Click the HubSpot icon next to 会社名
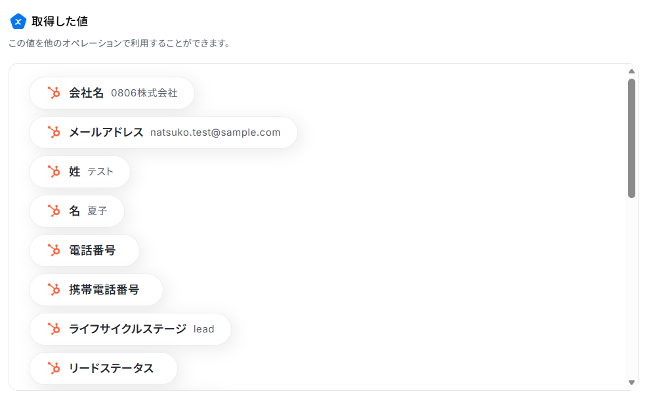 coord(54,93)
